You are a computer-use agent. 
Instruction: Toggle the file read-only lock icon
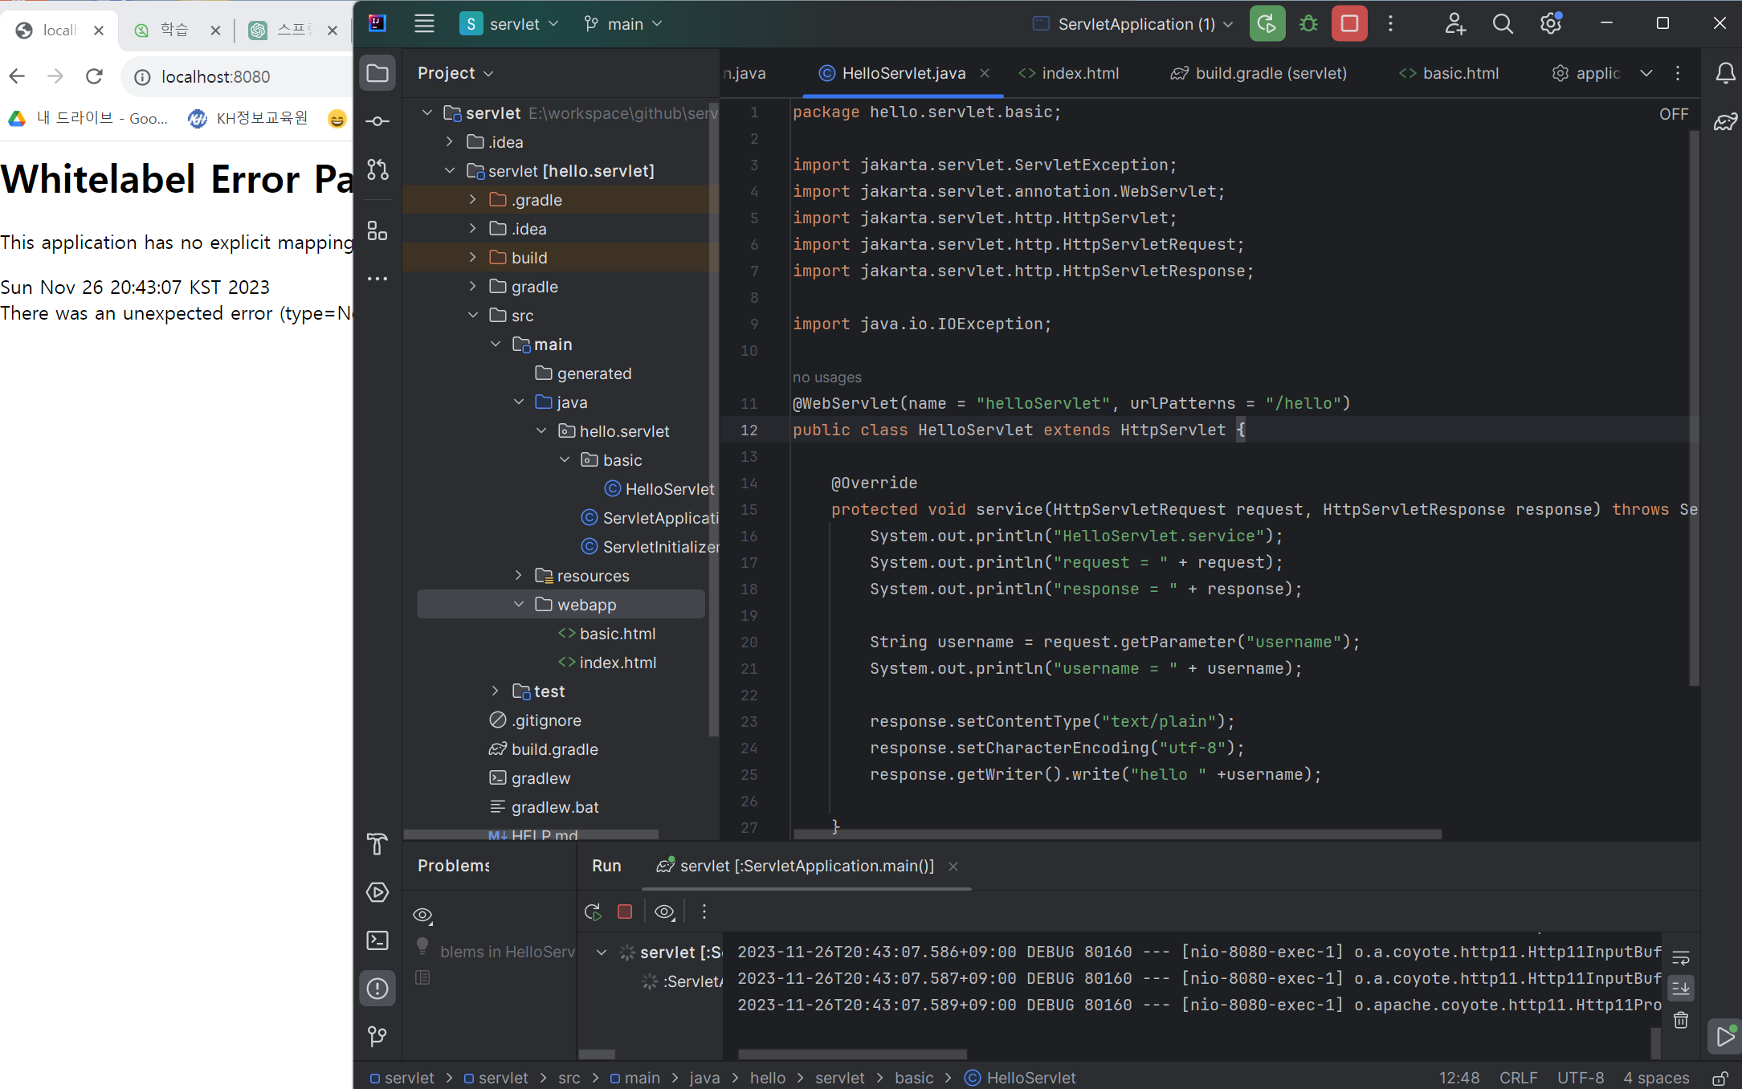(x=1720, y=1078)
